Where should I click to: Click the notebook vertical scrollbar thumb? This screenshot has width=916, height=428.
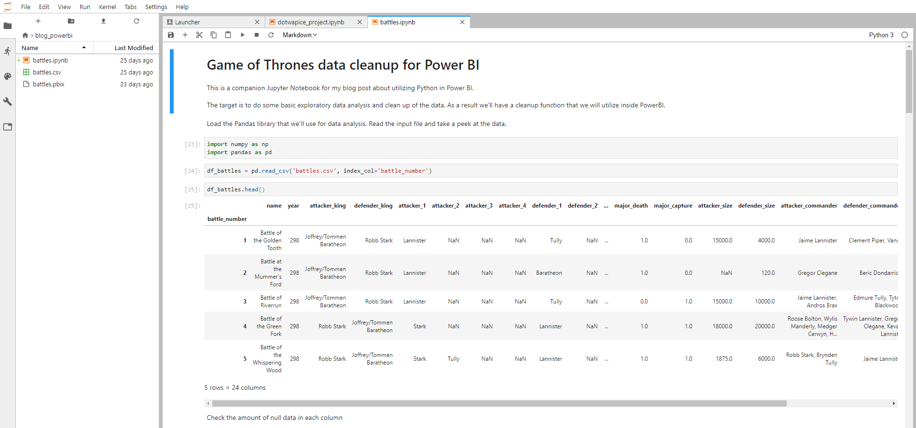(909, 81)
